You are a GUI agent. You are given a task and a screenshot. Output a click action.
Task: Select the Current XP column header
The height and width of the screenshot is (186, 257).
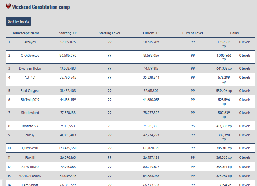tap(151, 33)
